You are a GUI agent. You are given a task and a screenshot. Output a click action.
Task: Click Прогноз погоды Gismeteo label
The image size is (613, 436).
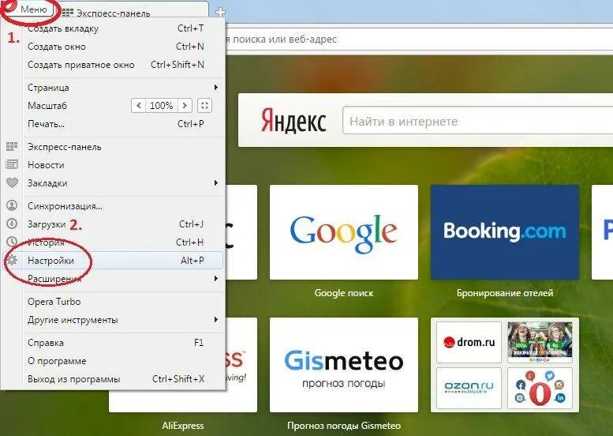click(x=344, y=426)
